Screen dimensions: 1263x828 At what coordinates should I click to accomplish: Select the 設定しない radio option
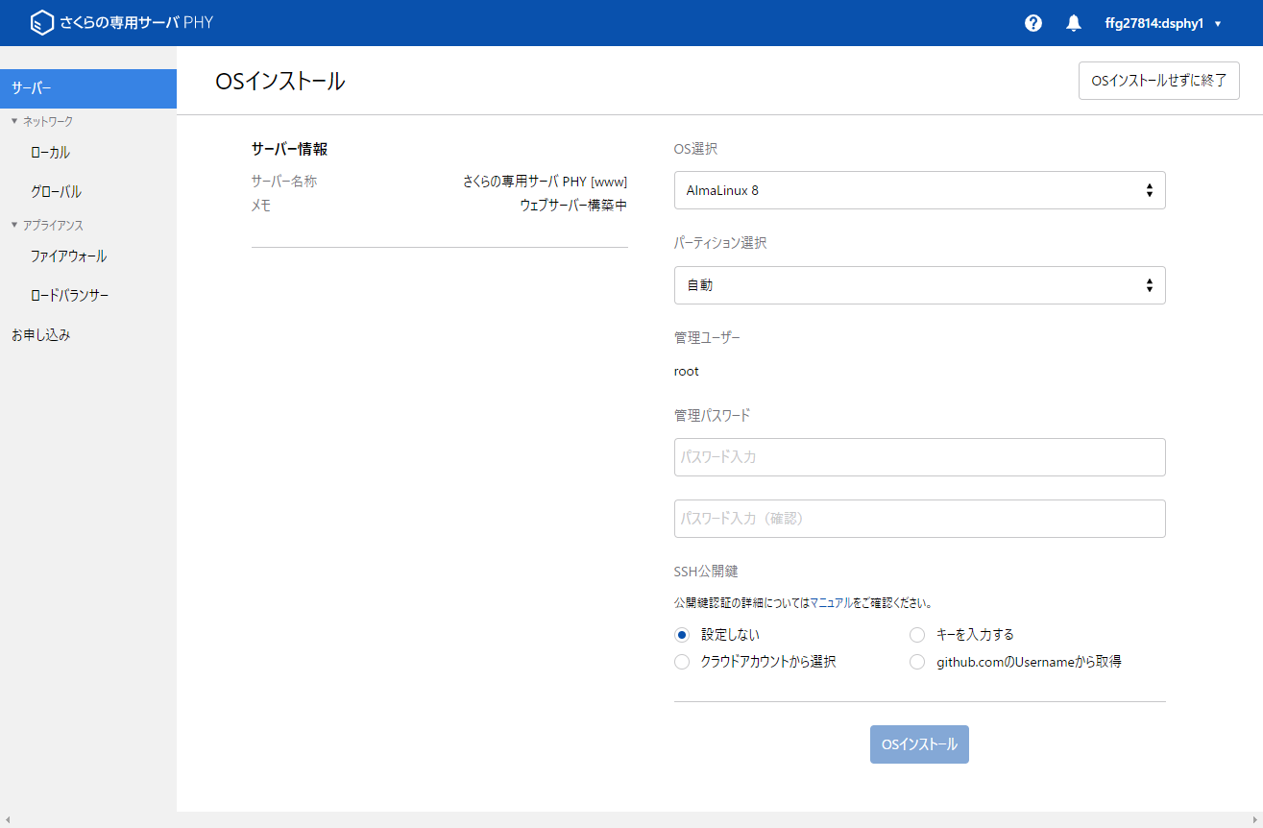682,635
